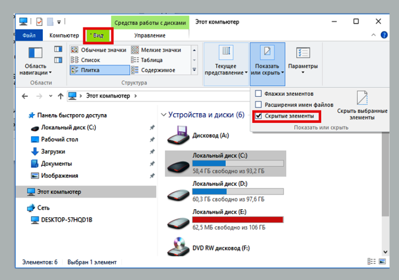Select the Плитка (Tiles) layout
The height and width of the screenshot is (280, 399).
click(90, 70)
